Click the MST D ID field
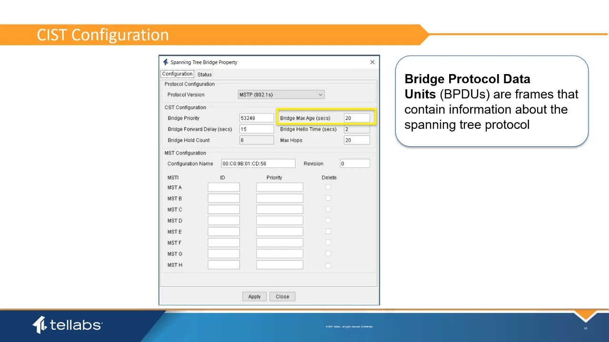 coord(224,220)
